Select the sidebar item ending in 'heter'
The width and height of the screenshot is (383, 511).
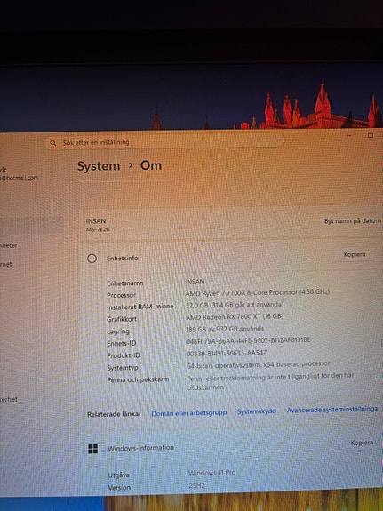(9, 245)
